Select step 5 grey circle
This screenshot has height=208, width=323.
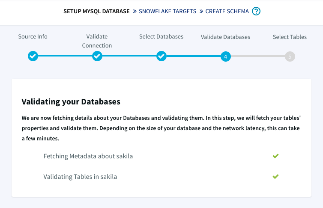click(290, 56)
